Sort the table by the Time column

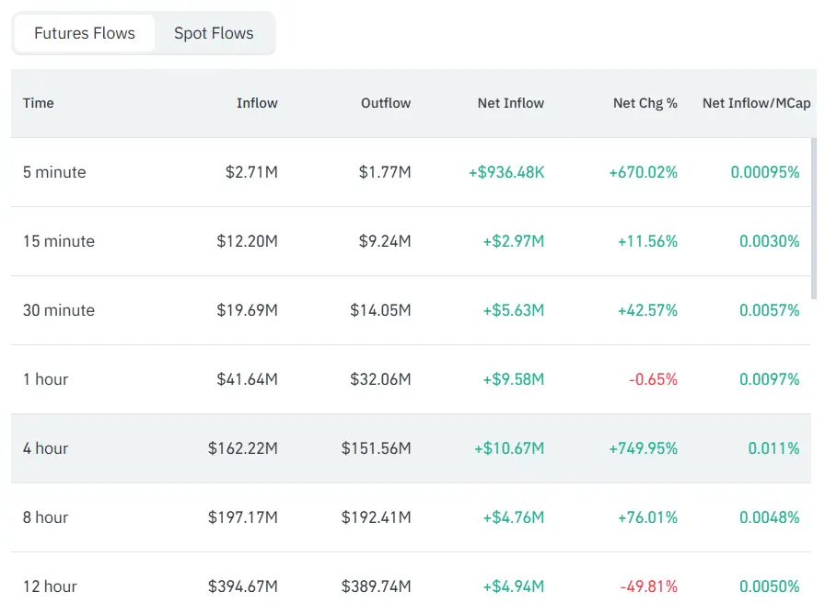click(x=38, y=103)
